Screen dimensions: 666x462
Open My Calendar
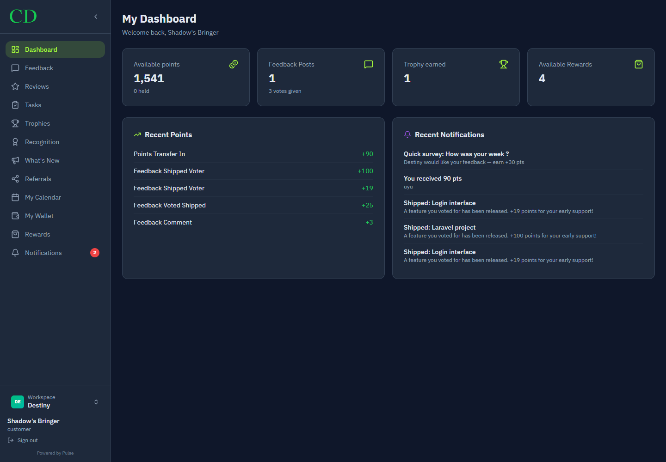[x=55, y=197]
